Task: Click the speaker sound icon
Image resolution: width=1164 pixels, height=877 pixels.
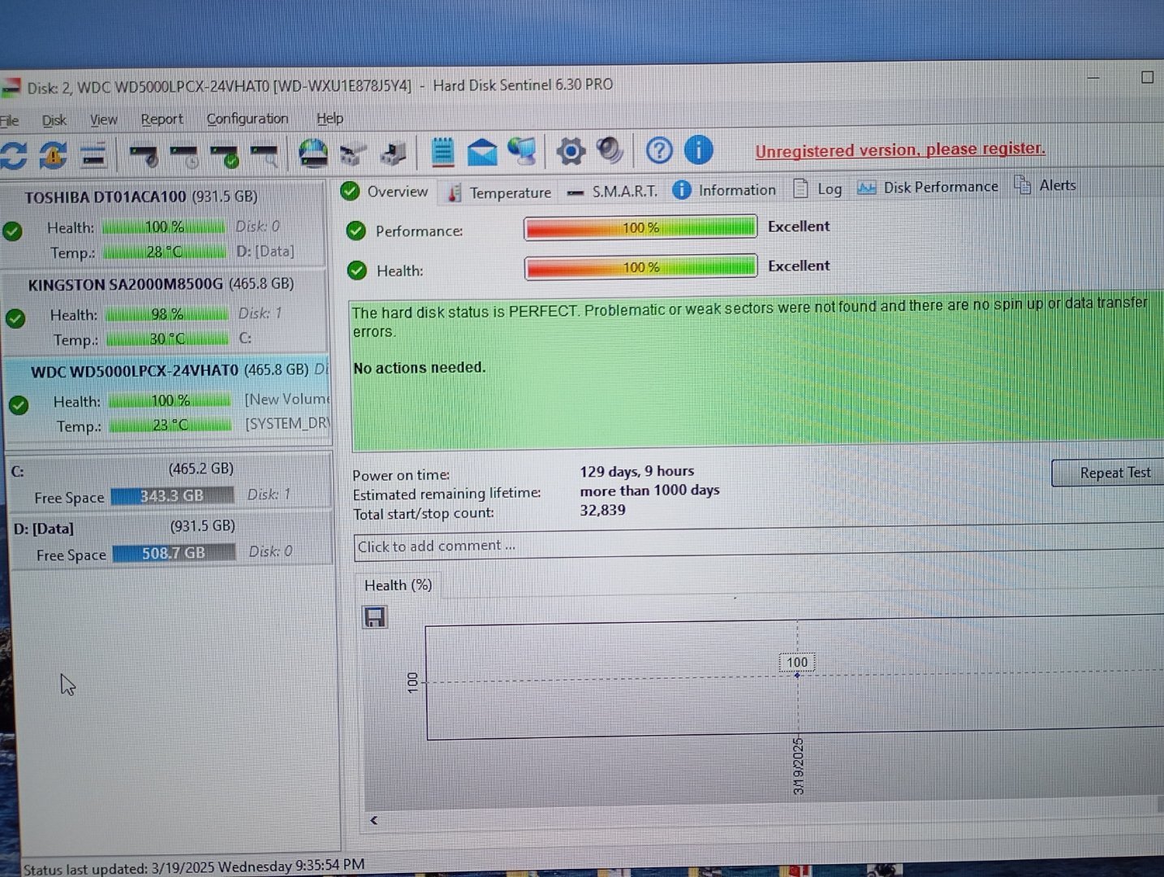Action: tap(610, 150)
